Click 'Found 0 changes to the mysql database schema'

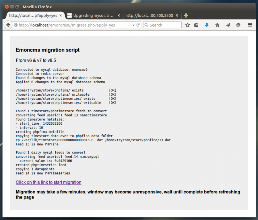(x=59, y=78)
